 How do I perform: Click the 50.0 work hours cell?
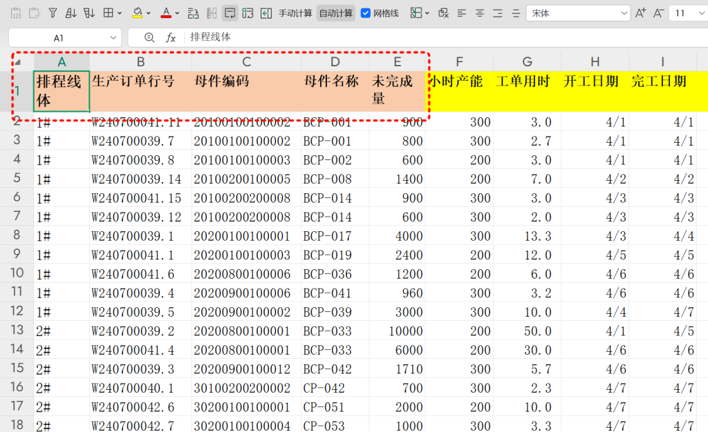pos(527,331)
